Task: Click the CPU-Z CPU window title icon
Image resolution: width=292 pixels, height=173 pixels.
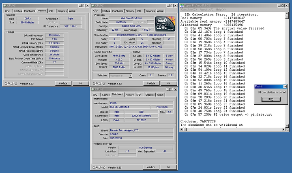Action: click(x=93, y=6)
